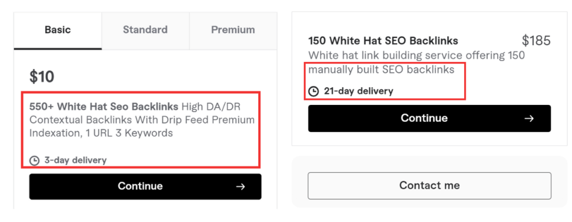Continue with the $10 Basic package
This screenshot has width=572, height=222.
145,187
